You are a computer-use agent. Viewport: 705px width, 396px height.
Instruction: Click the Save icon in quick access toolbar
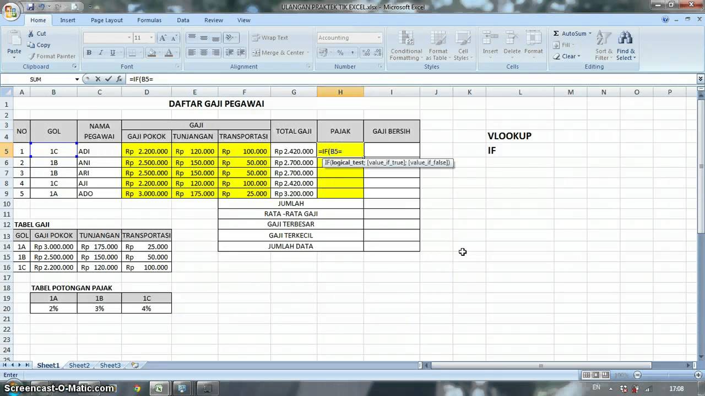pos(30,7)
